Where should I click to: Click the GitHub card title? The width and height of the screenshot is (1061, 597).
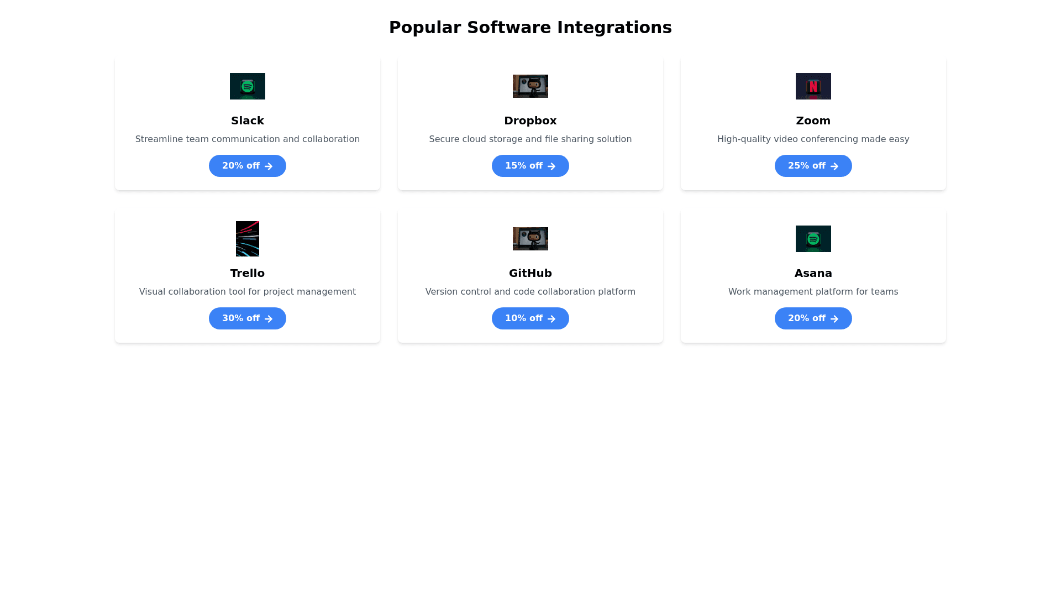(530, 273)
